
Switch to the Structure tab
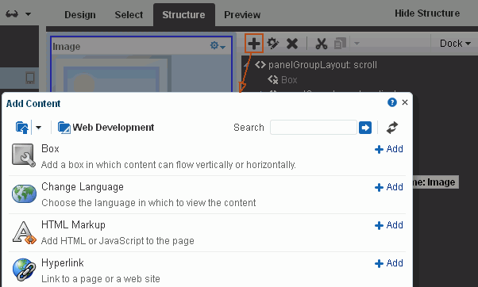(x=183, y=14)
